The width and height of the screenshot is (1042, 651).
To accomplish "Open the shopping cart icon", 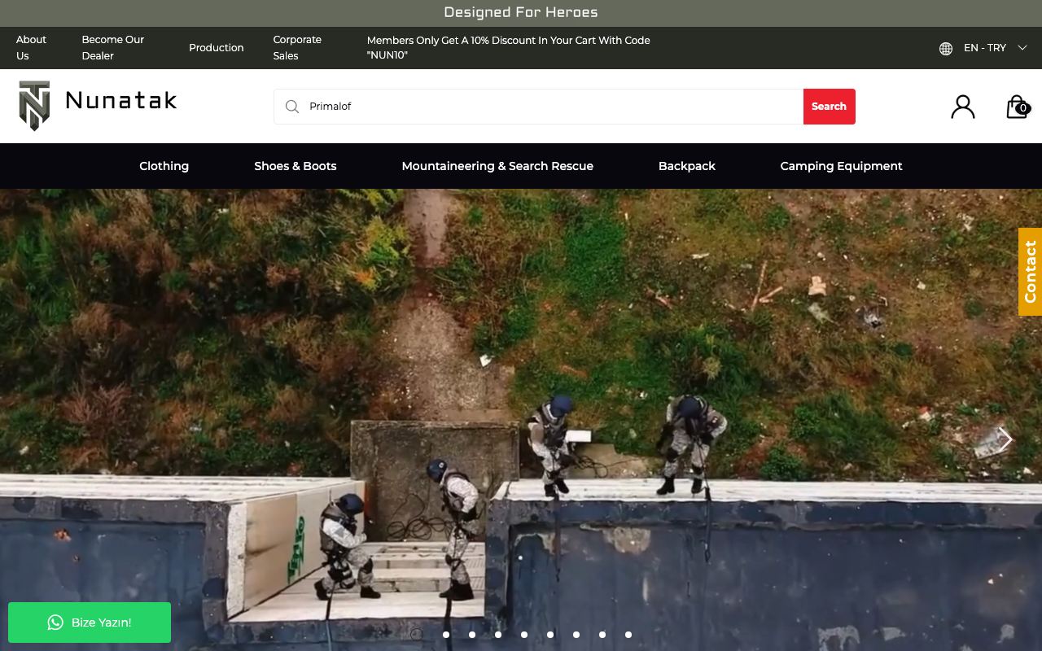I will pos(1018,107).
